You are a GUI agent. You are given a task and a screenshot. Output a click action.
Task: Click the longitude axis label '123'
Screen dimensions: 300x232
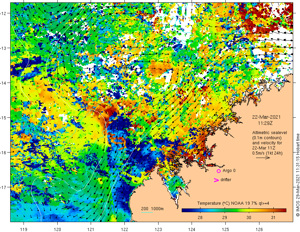(158, 229)
